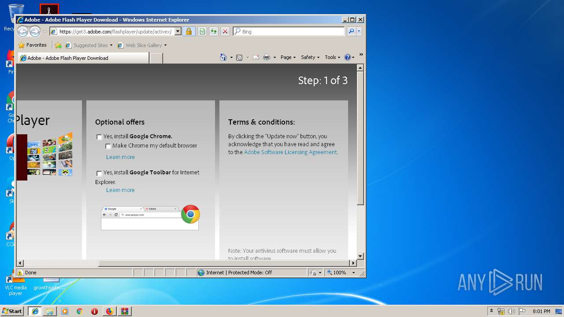Print the page with the printer icon
The width and height of the screenshot is (564, 317).
coord(267,57)
